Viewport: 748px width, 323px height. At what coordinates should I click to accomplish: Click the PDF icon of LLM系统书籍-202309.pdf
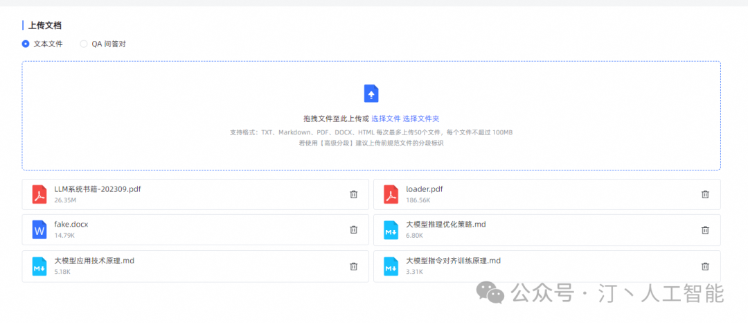(x=39, y=195)
